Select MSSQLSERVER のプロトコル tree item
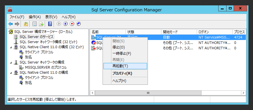 [x=46, y=67]
